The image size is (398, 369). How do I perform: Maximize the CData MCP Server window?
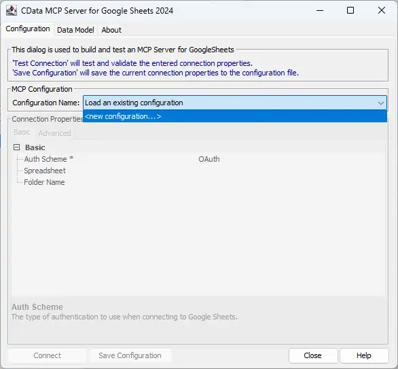click(x=350, y=10)
